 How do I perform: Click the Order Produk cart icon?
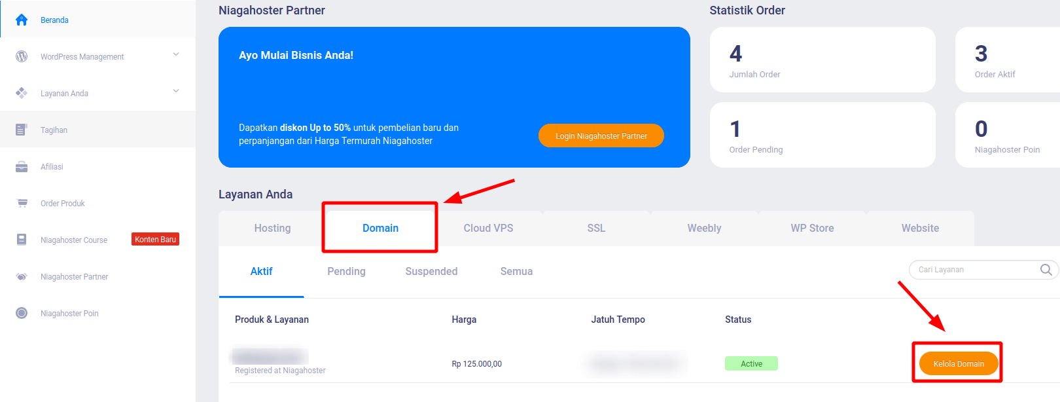pyautogui.click(x=22, y=203)
